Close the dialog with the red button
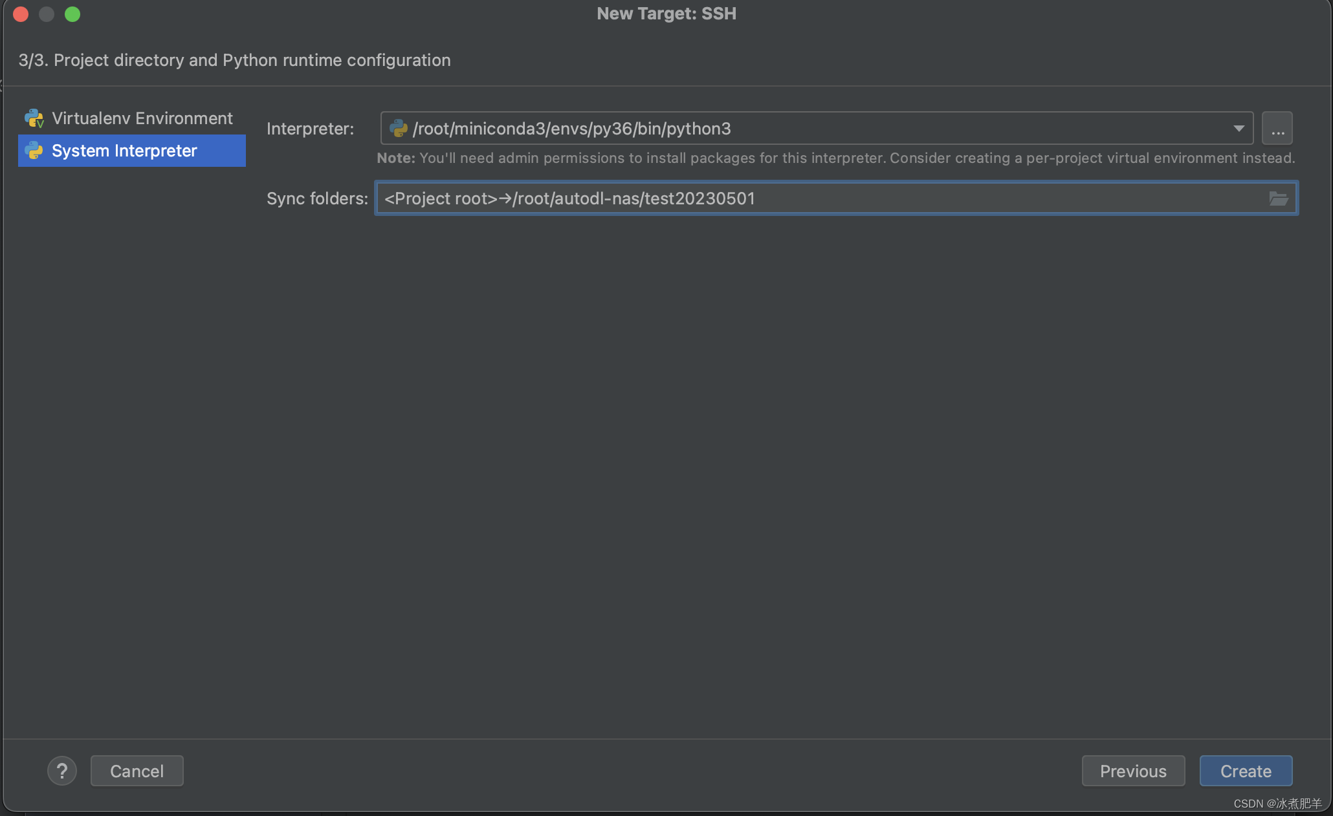This screenshot has height=816, width=1333. coord(21,14)
